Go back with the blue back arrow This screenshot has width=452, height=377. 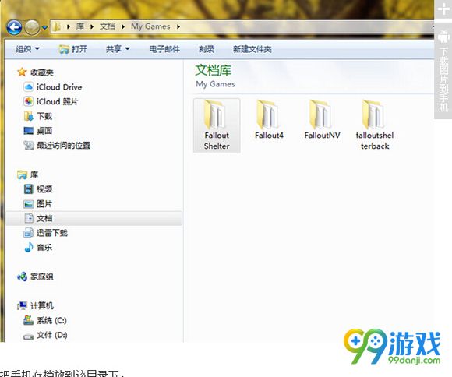tap(14, 27)
